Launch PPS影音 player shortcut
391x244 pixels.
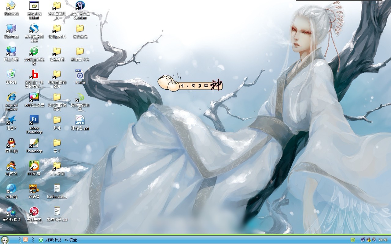(34, 168)
